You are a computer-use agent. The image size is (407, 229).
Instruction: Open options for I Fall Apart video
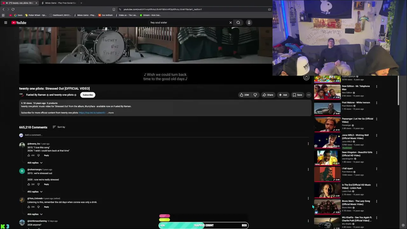click(x=376, y=169)
